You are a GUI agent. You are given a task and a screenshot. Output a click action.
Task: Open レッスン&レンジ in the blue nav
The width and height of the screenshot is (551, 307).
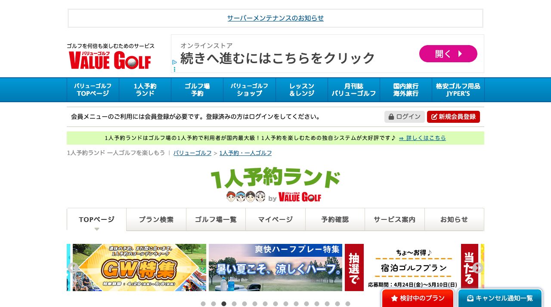[x=302, y=90]
